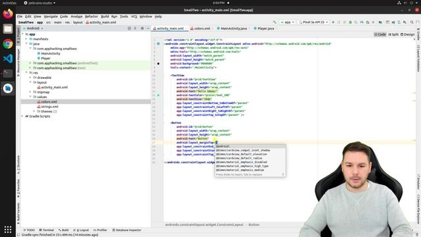Switch editor to Split view
This screenshot has height=237, width=421.
tap(393, 34)
